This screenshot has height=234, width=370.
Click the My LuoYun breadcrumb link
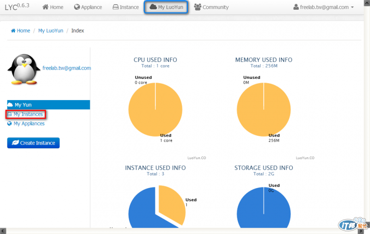click(x=51, y=30)
